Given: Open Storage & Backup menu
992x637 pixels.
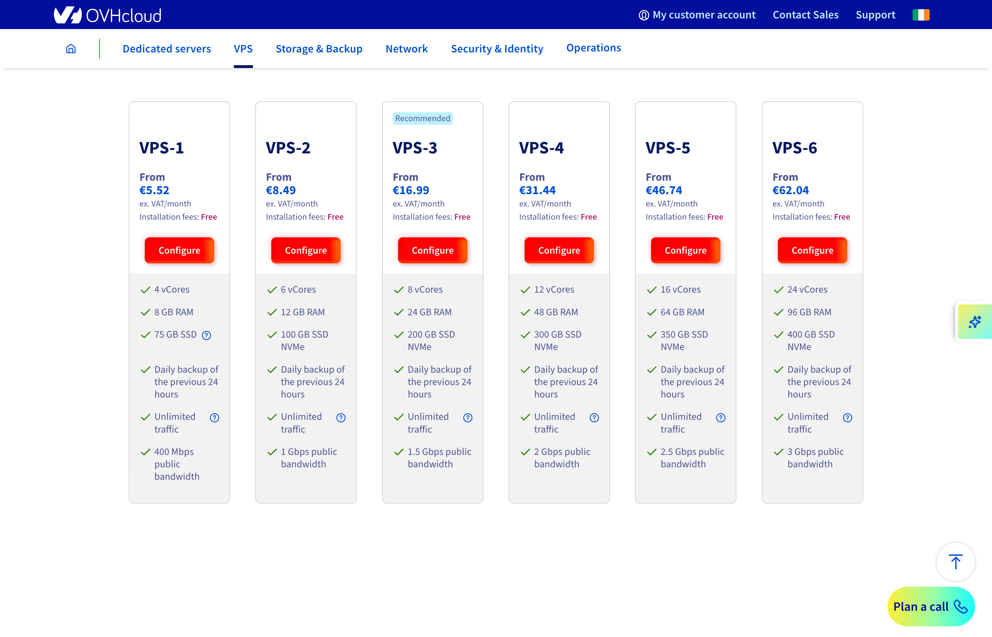Looking at the screenshot, I should (319, 49).
